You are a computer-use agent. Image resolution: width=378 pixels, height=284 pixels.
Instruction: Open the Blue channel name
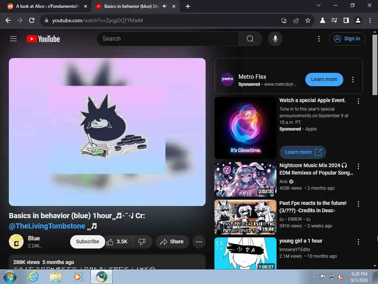click(x=34, y=239)
